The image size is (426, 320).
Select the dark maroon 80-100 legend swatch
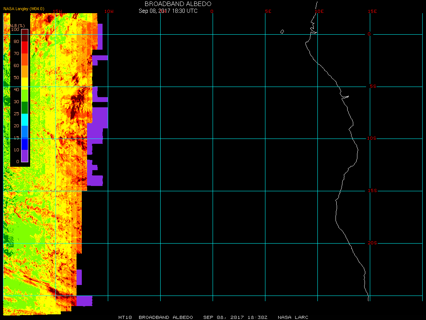coord(25,35)
